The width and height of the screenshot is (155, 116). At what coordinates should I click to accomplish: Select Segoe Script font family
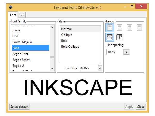coord(30,60)
